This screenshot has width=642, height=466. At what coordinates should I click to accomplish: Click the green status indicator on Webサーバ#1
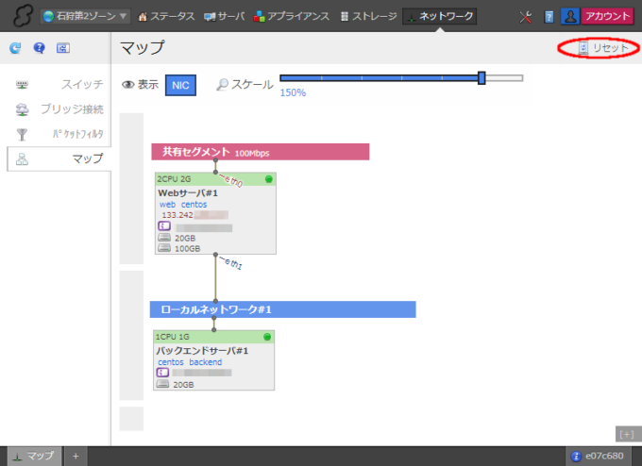click(x=268, y=178)
